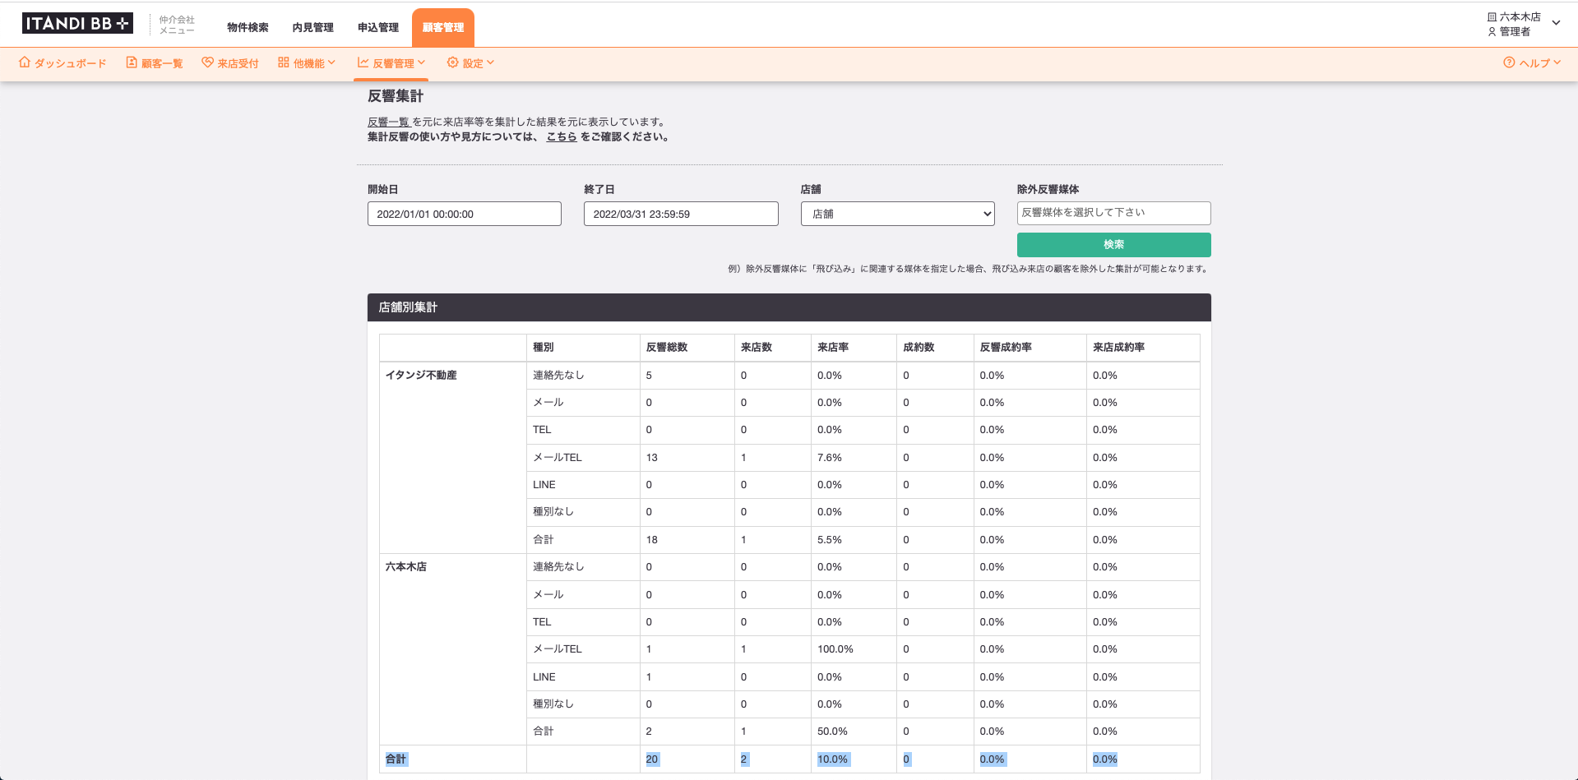
Task: Click the 反響集計 page heading
Action: pos(396,96)
